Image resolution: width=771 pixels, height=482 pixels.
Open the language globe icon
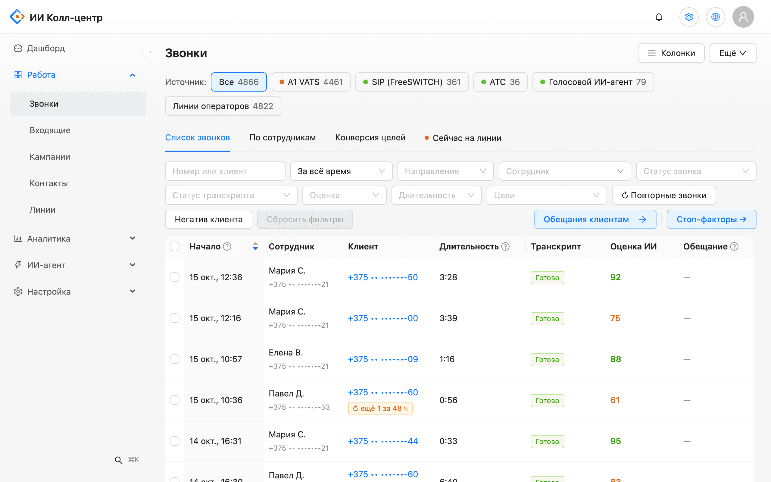click(716, 17)
